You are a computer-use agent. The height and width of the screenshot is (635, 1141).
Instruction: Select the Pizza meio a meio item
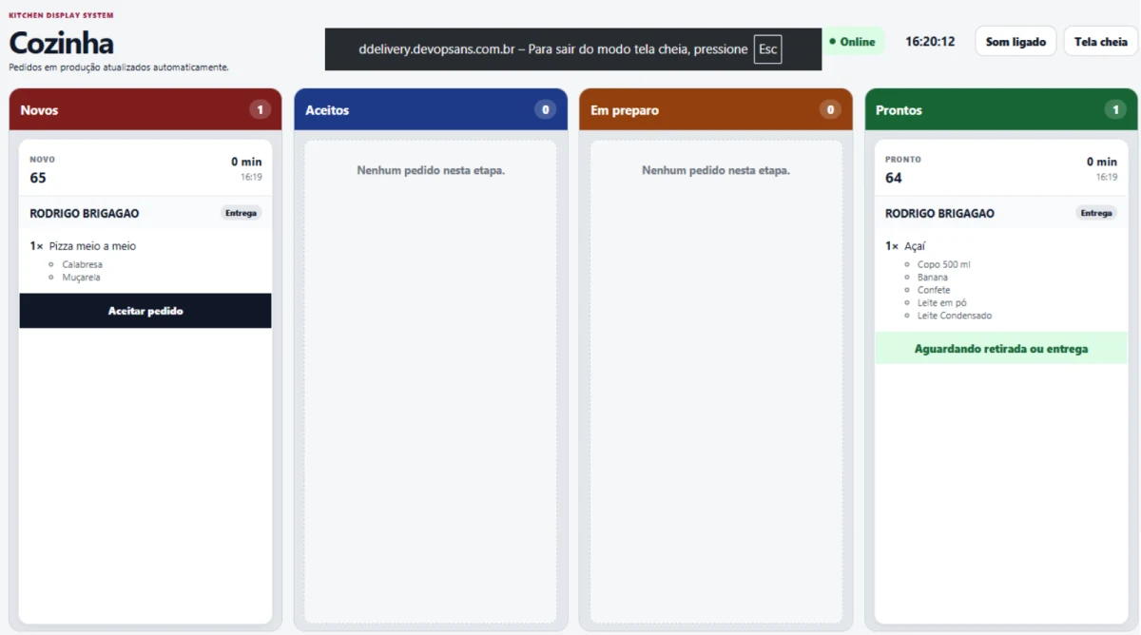pos(92,246)
